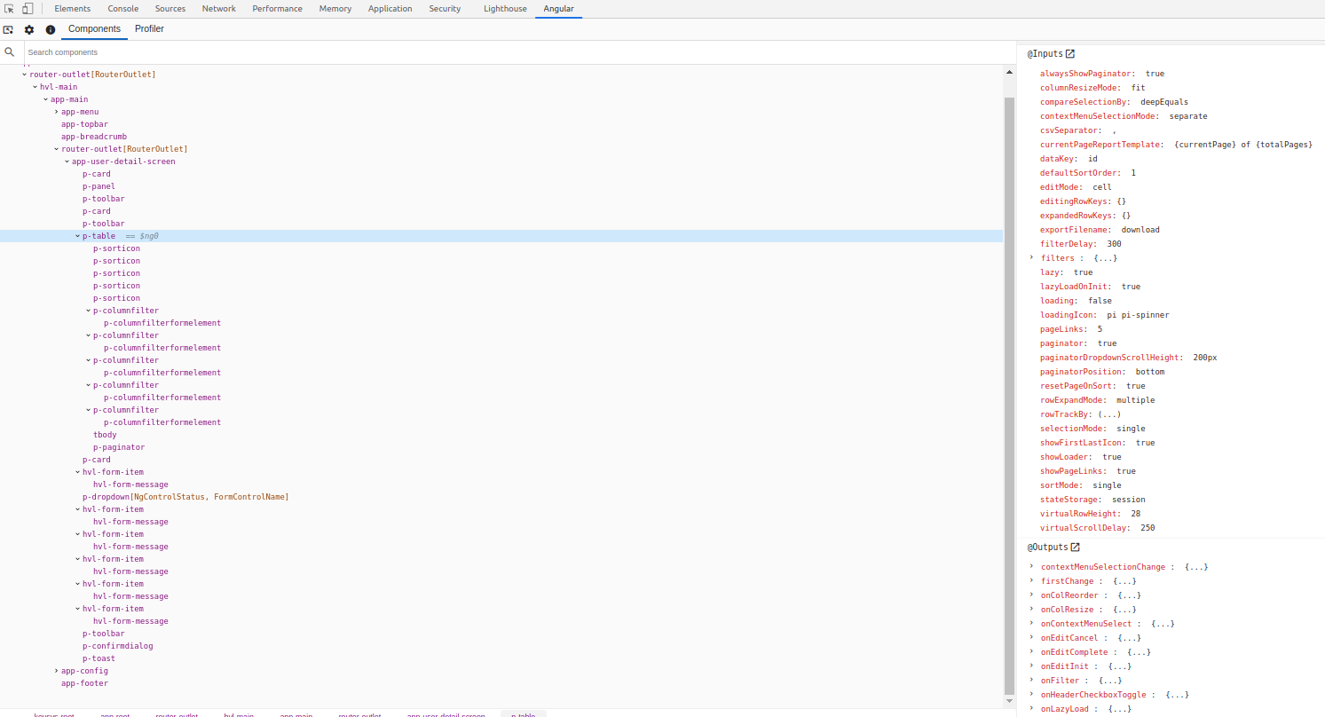
Task: Open source link icon next to @Outputs
Action: 1075,548
